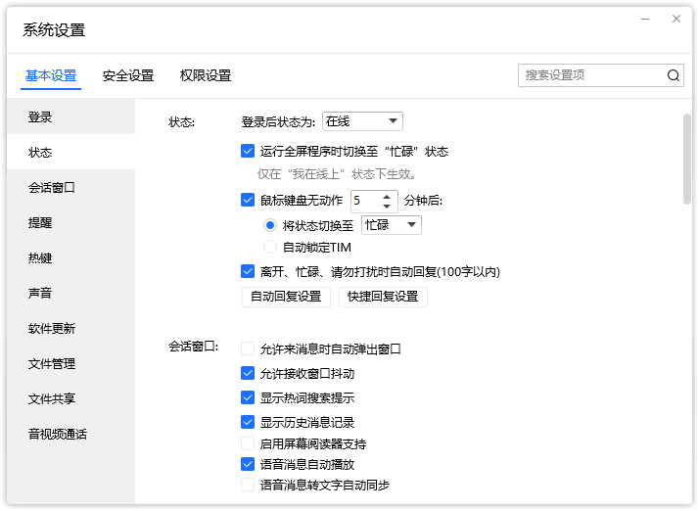The width and height of the screenshot is (699, 511).
Task: Click 自动回复设置 button
Action: (286, 297)
